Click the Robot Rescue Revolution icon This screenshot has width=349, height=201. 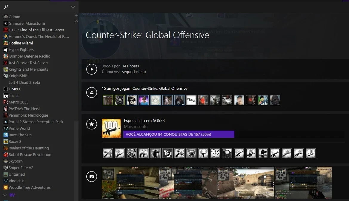pyautogui.click(x=6, y=154)
